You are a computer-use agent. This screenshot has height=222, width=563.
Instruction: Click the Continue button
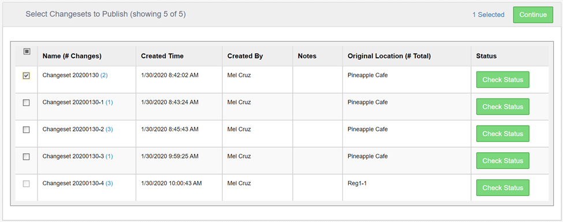[x=533, y=15]
